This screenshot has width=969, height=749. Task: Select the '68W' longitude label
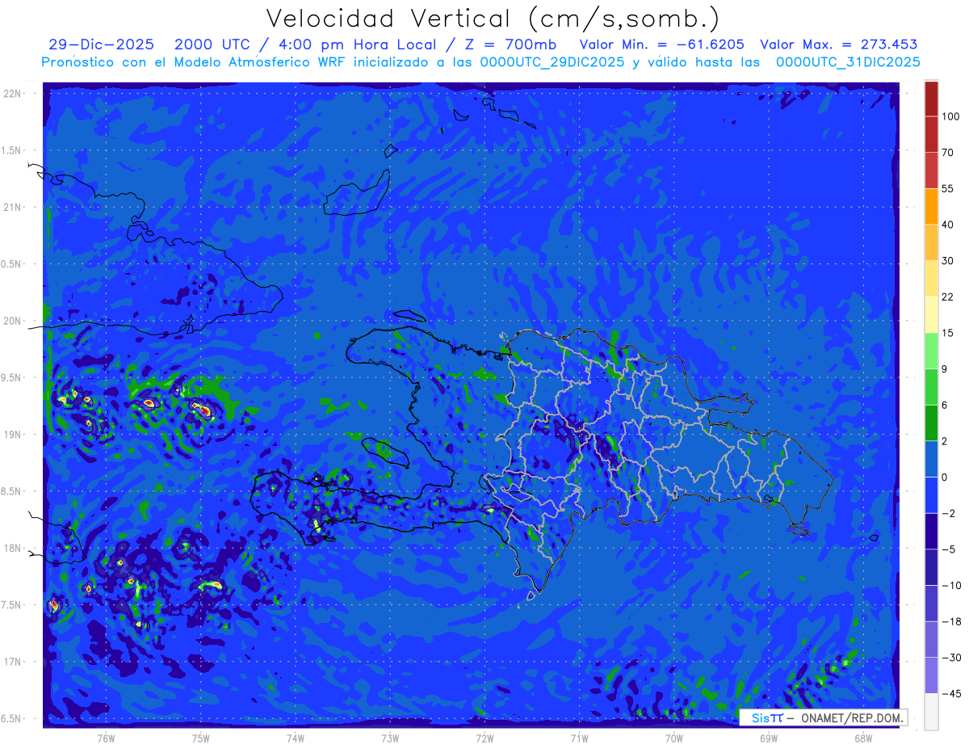click(x=863, y=738)
